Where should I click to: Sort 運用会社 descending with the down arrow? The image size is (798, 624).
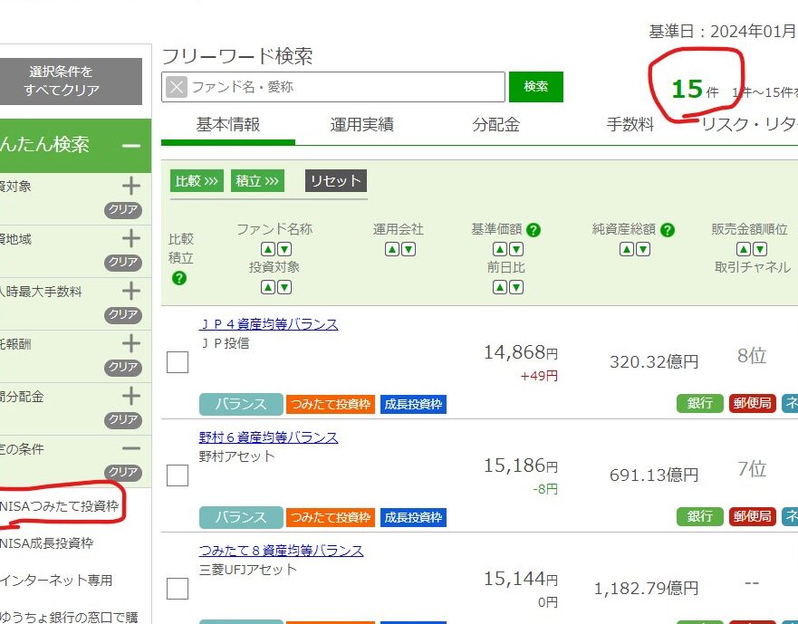click(409, 249)
